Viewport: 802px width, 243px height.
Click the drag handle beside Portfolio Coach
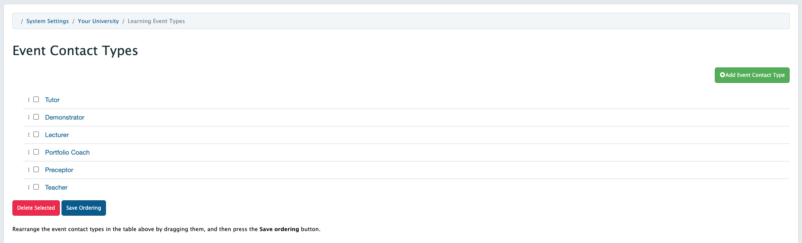coord(29,152)
